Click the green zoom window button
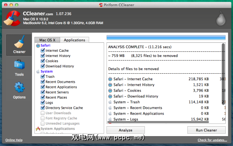Image resolution: width=233 pixels, height=146 pixels. 17,5
